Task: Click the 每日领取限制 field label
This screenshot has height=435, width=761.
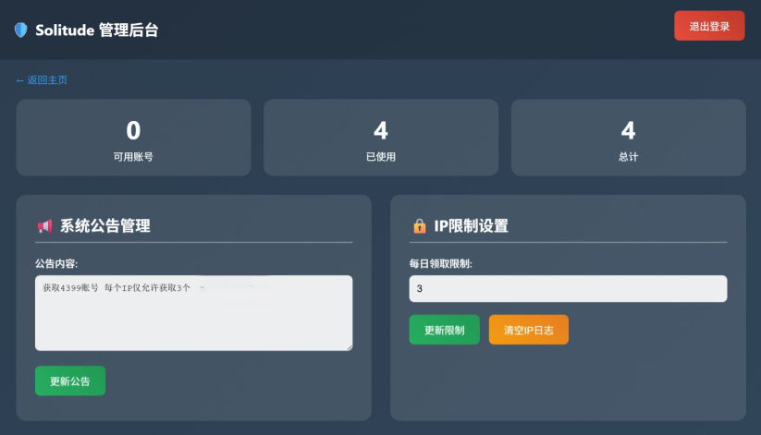Action: click(x=441, y=263)
